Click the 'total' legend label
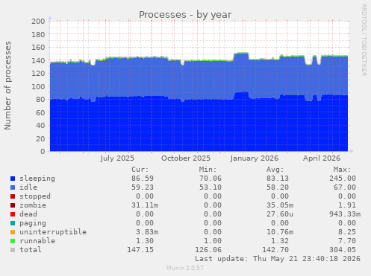This screenshot has height=276, width=371. click(x=31, y=250)
